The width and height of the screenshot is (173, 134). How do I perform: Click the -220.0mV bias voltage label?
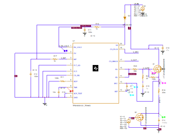click(132, 74)
